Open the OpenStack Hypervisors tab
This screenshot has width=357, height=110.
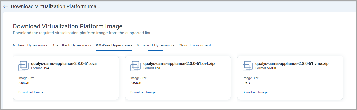(x=72, y=45)
